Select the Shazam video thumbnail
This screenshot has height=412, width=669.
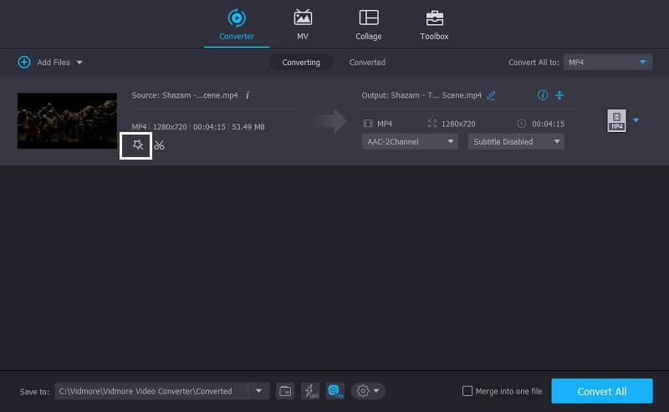coord(67,121)
